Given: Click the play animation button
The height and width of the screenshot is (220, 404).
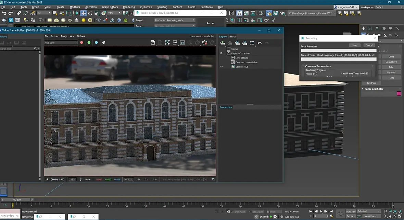Looking at the screenshot, I should pos(321,211).
